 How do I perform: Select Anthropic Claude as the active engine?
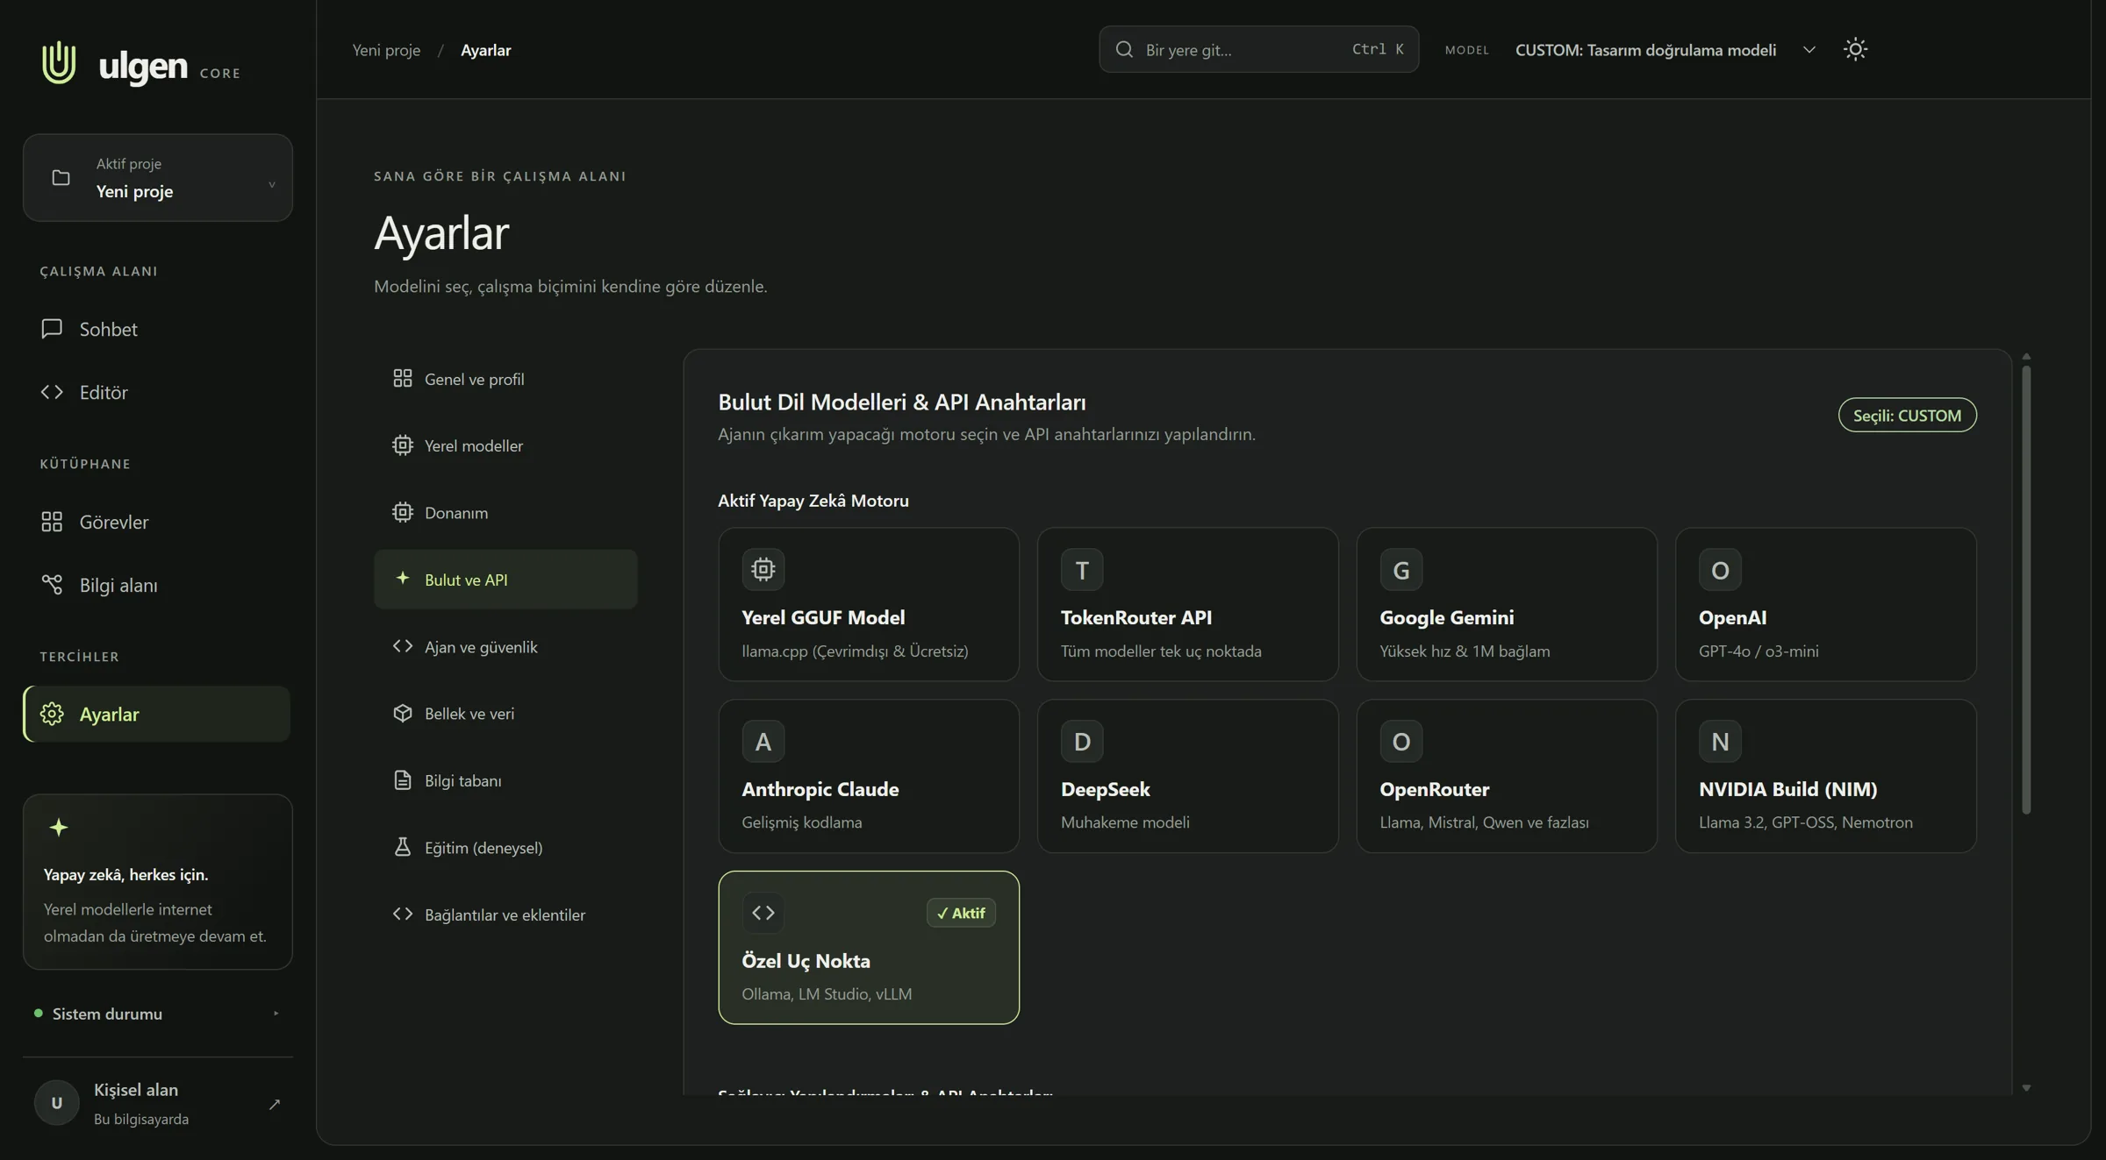pyautogui.click(x=869, y=776)
